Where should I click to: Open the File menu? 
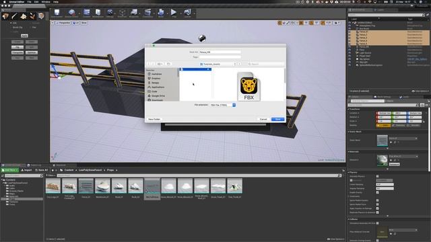click(x=29, y=1)
